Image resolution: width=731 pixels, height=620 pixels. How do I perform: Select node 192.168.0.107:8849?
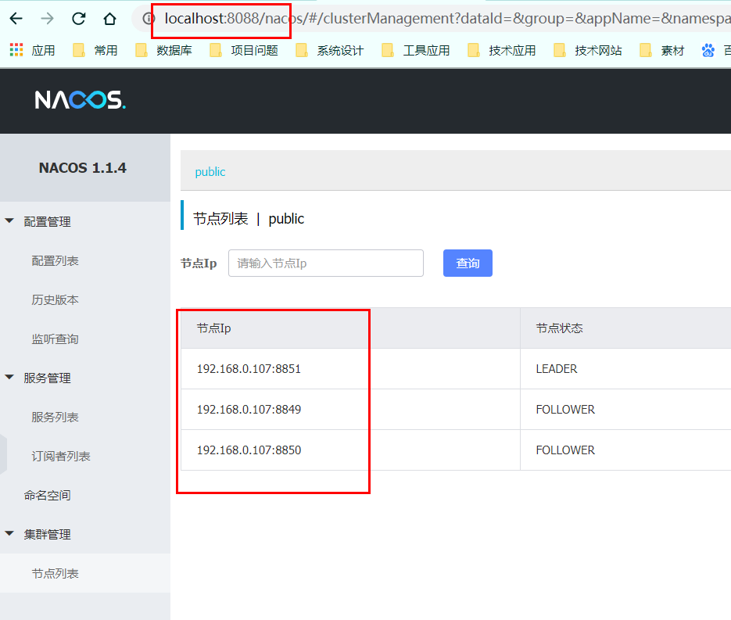coord(249,409)
